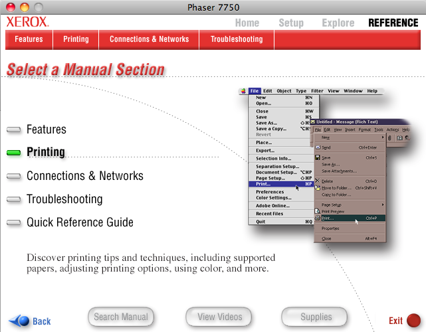Select the REFERENCE navigation tab

393,23
